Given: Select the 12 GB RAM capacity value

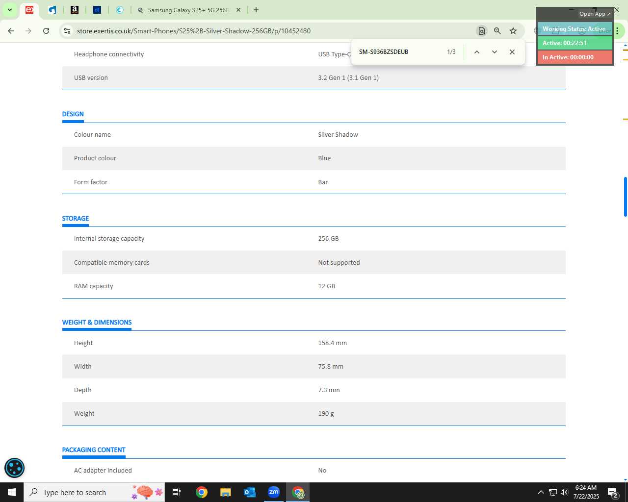Looking at the screenshot, I should 327,286.
